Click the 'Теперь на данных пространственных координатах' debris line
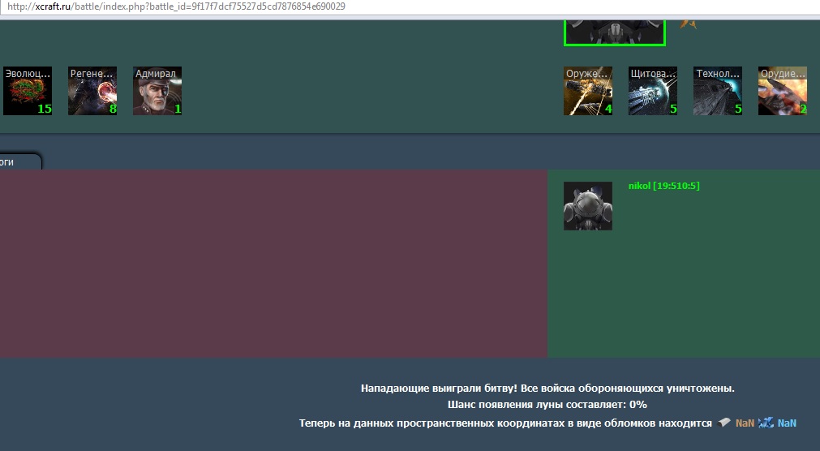Screen dimensions: 820x451 click(x=505, y=423)
